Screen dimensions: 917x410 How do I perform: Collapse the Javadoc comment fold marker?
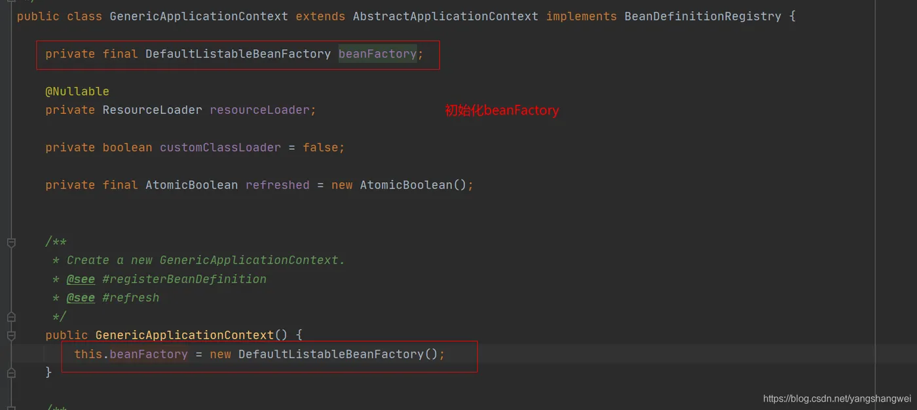tap(11, 242)
